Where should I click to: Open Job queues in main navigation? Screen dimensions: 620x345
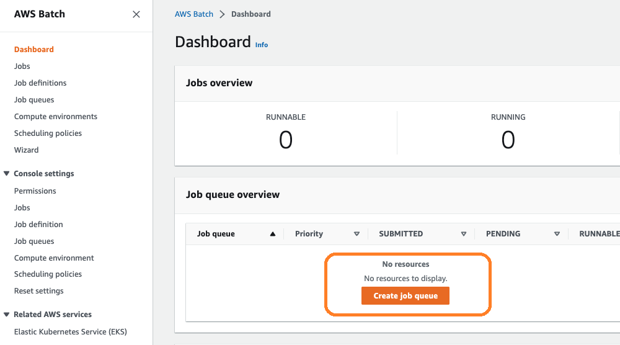tap(34, 100)
